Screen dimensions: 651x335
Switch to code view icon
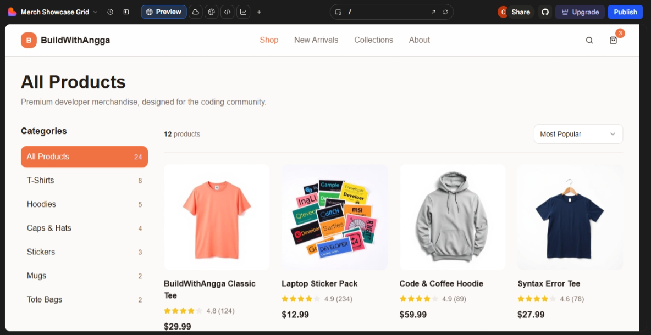[227, 12]
